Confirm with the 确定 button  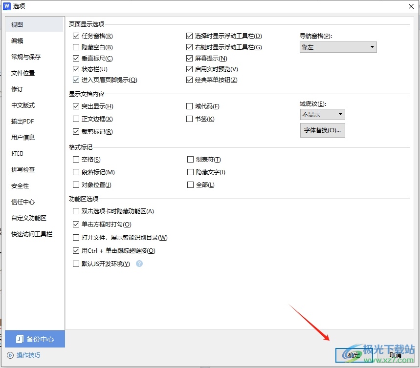click(x=354, y=355)
